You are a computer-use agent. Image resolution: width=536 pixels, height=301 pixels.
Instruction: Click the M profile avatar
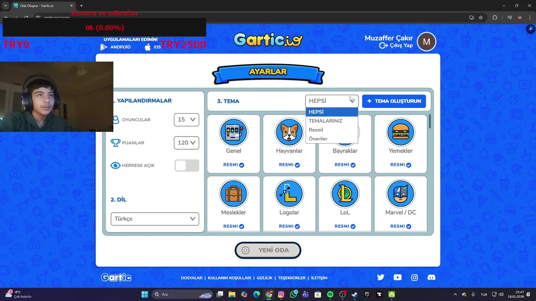pyautogui.click(x=427, y=42)
